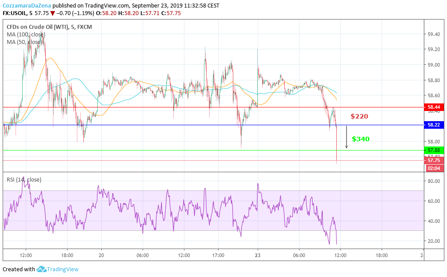
Task: Click the 58.80 price axis value
Action: click(x=434, y=80)
